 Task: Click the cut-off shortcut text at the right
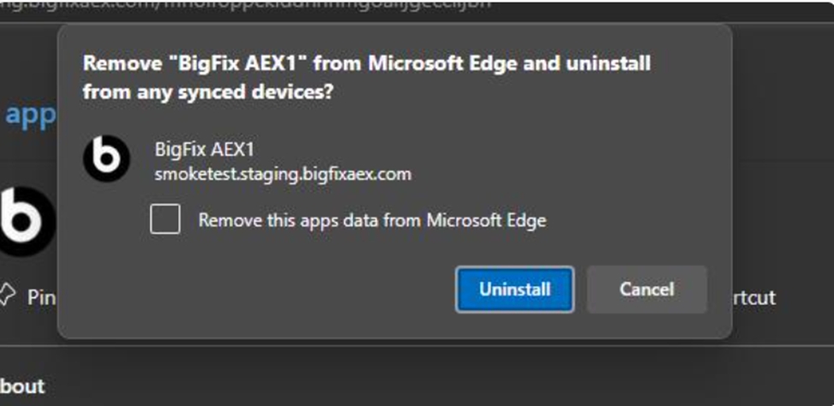(x=753, y=297)
